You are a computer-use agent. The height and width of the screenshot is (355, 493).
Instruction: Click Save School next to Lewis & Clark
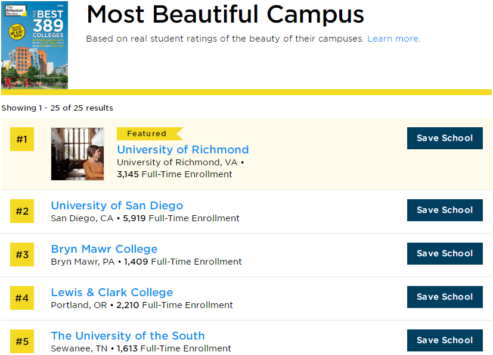pyautogui.click(x=444, y=297)
